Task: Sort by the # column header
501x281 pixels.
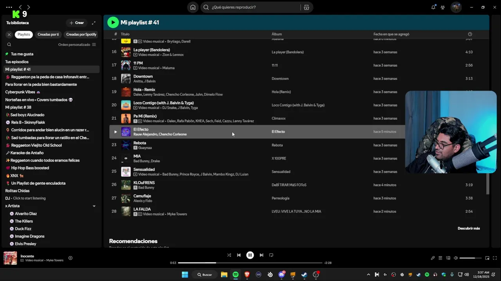Action: pos(115,34)
